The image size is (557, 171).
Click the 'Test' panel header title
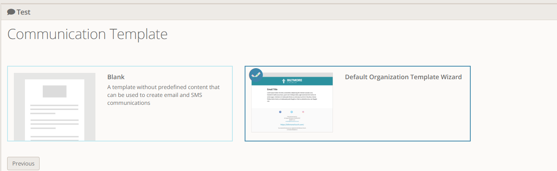[23, 12]
